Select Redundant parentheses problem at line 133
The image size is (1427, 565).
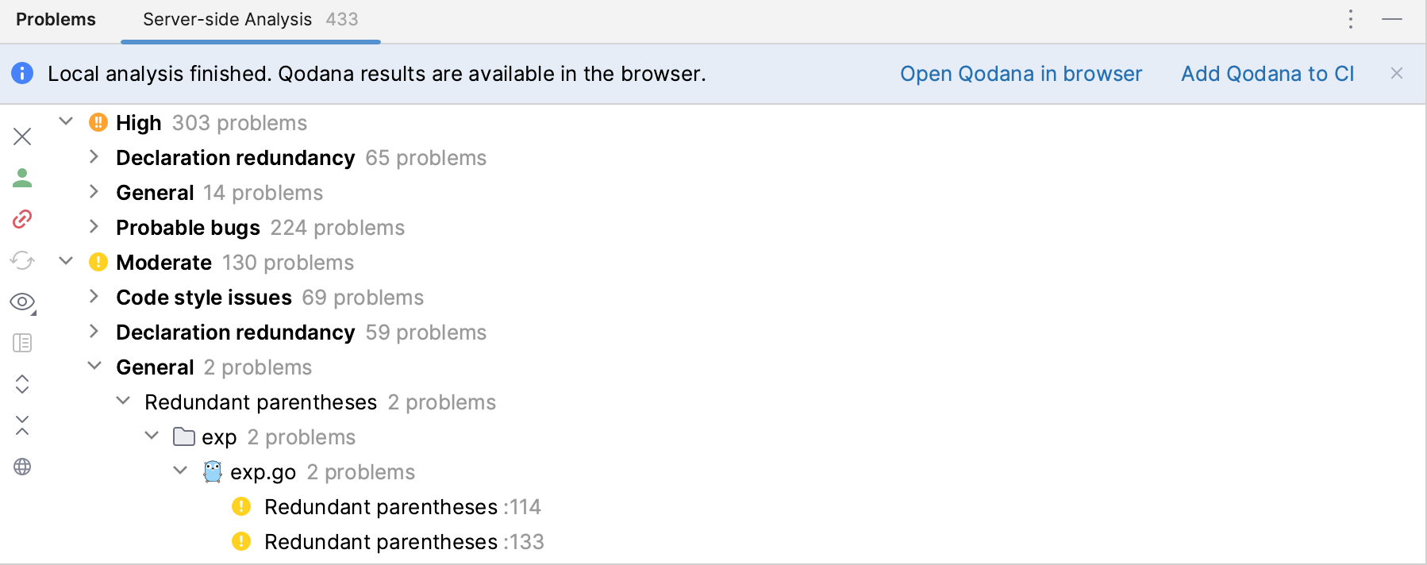[403, 542]
